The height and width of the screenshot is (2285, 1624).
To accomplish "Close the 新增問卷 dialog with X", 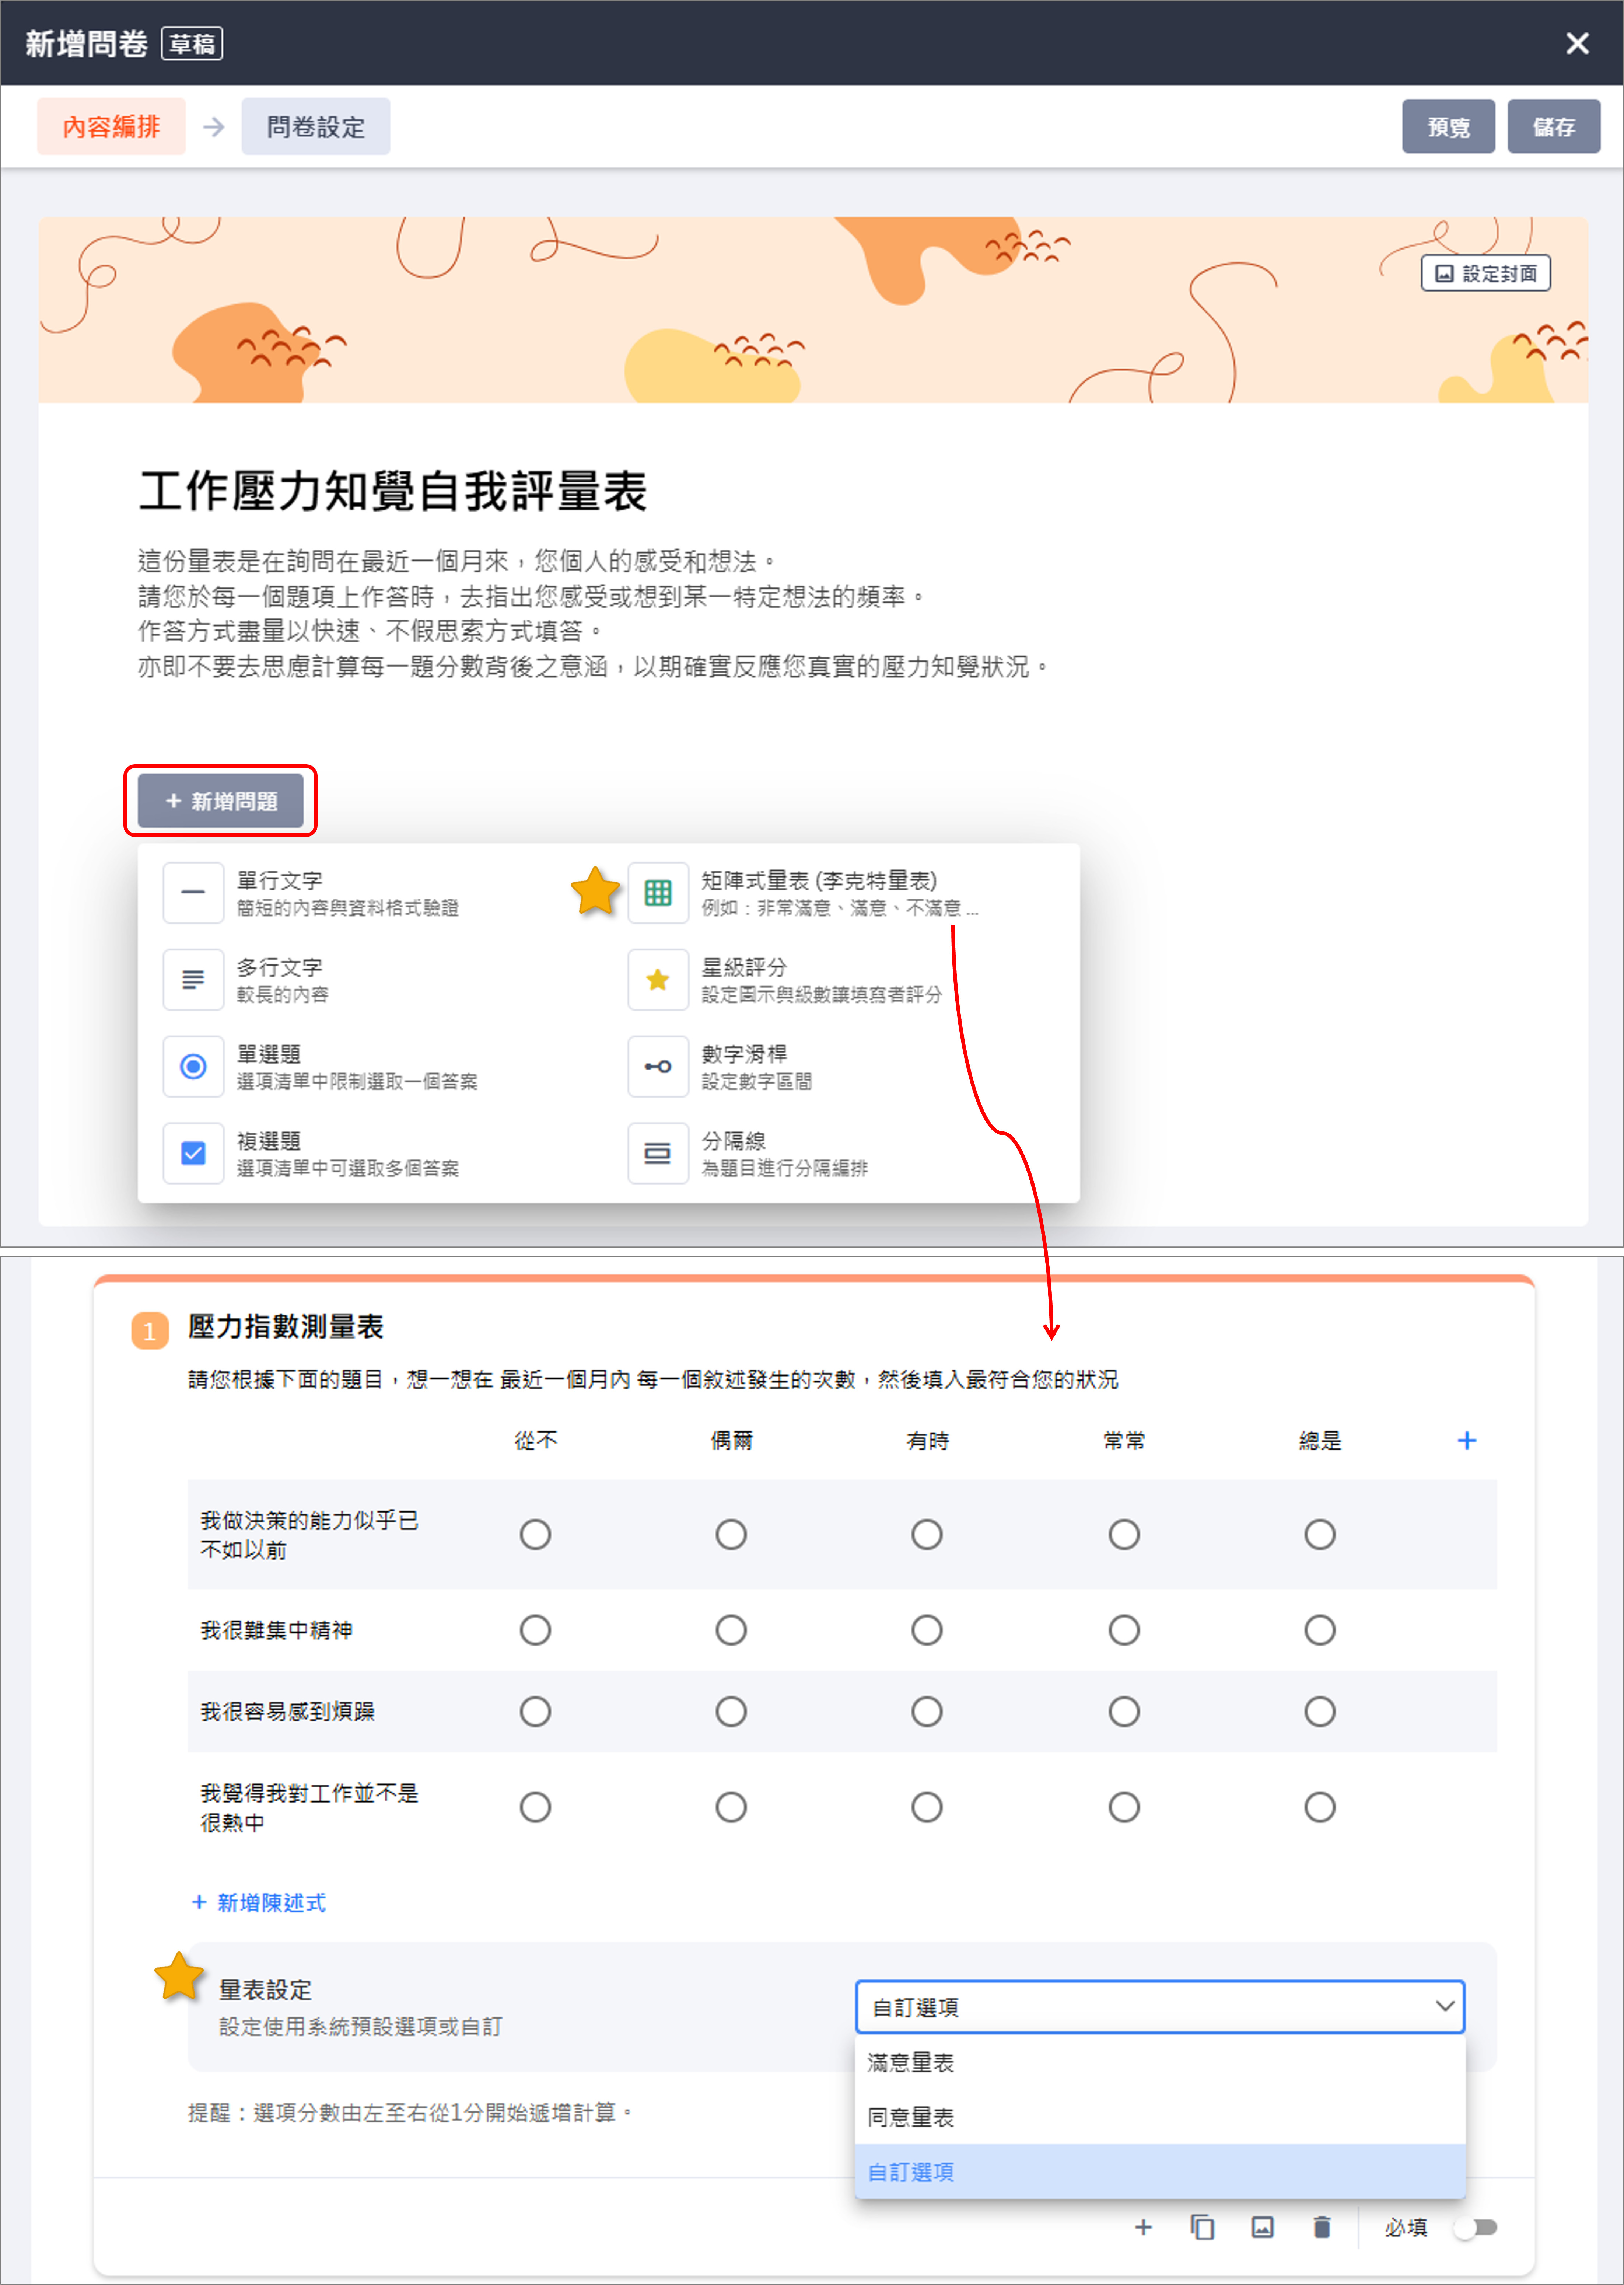I will (x=1577, y=43).
